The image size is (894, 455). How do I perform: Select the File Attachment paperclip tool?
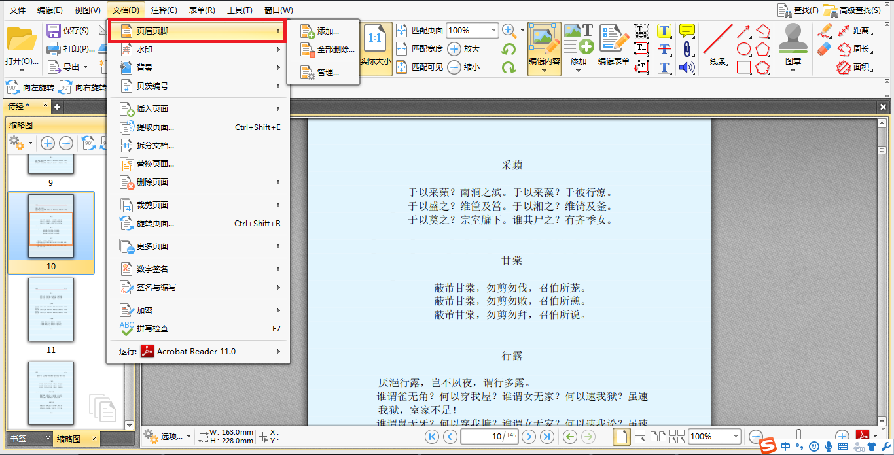(687, 48)
